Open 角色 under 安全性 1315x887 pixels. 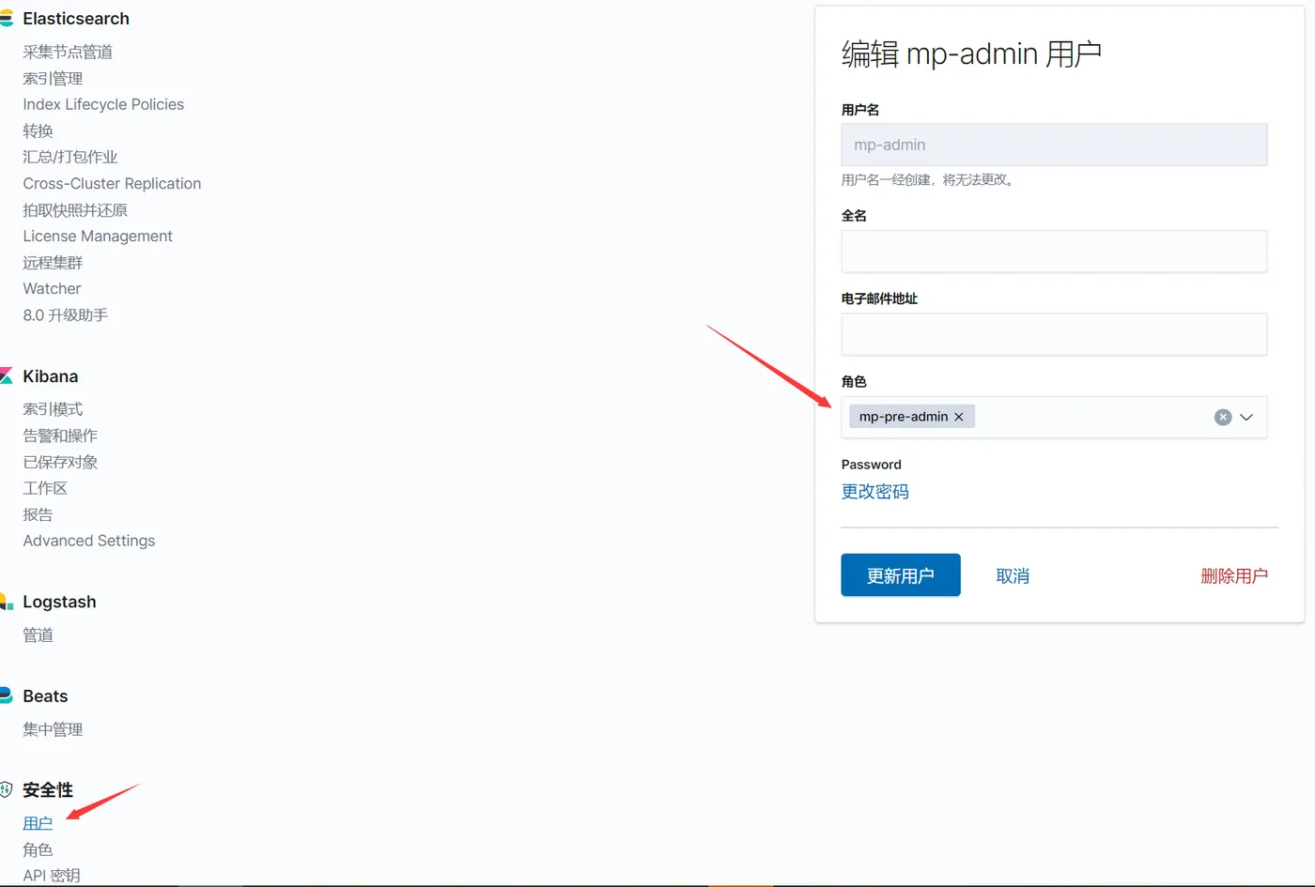[38, 849]
